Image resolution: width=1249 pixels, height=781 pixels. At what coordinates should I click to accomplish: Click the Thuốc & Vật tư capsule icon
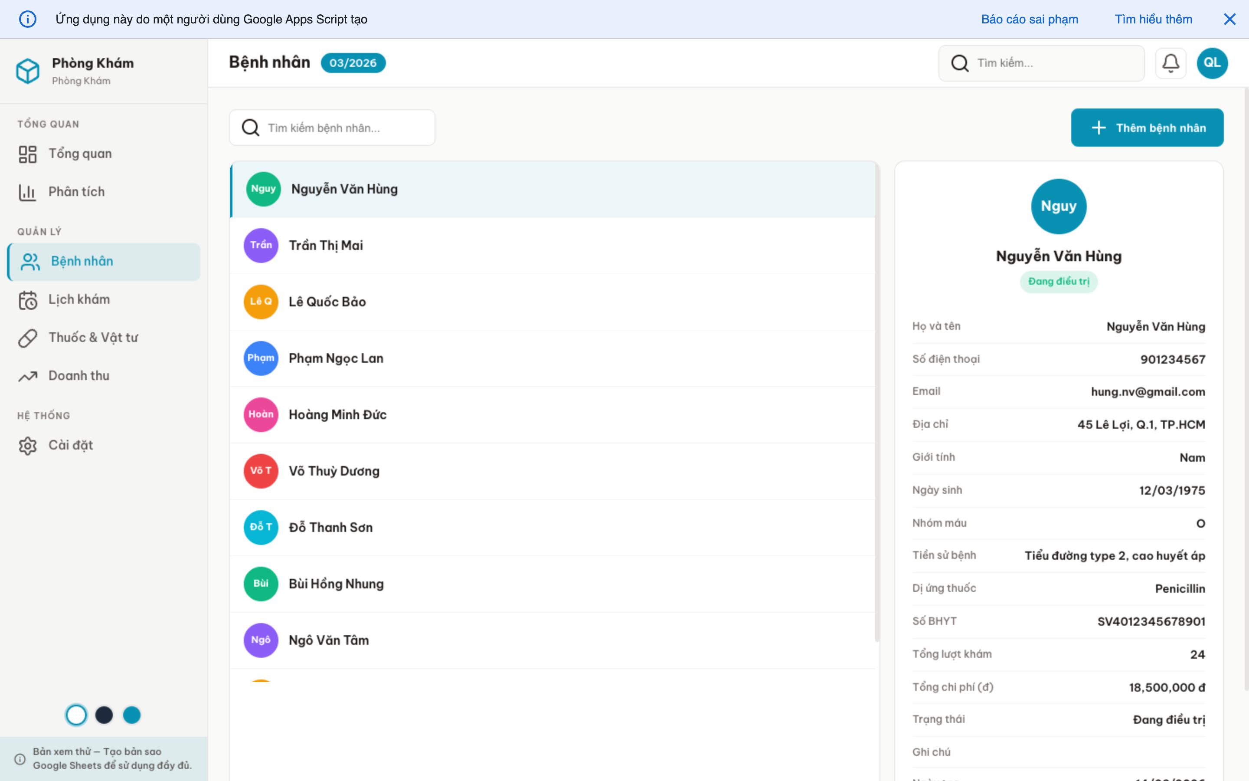point(27,337)
